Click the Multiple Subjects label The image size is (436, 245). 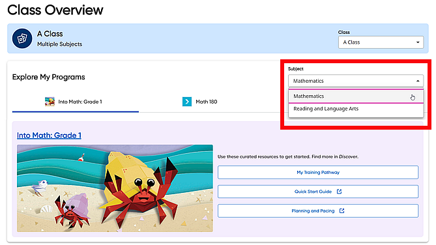pos(59,44)
